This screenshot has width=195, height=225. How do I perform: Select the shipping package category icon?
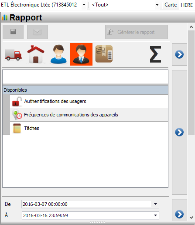(x=104, y=54)
